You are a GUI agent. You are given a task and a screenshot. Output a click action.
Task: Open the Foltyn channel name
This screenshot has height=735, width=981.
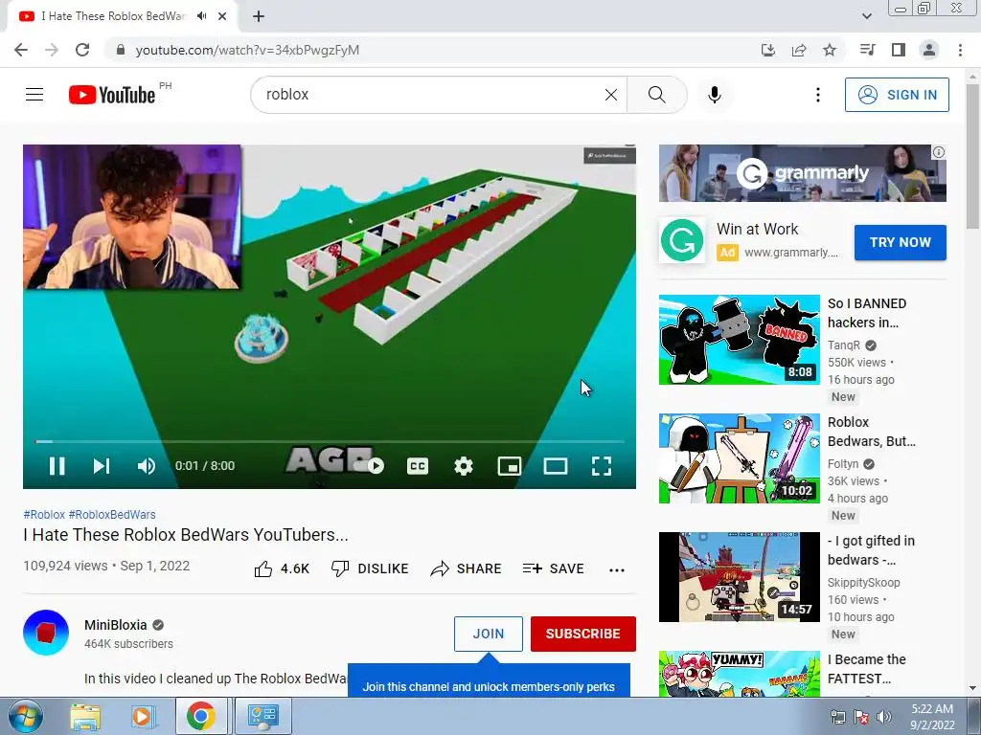click(x=843, y=464)
